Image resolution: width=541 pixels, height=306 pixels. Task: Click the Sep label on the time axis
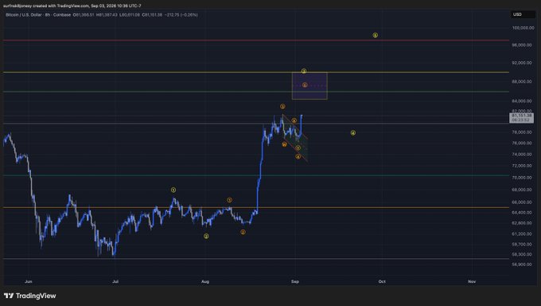(x=295, y=281)
